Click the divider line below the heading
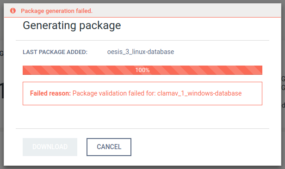The height and width of the screenshot is (169, 285). pyautogui.click(x=142, y=40)
